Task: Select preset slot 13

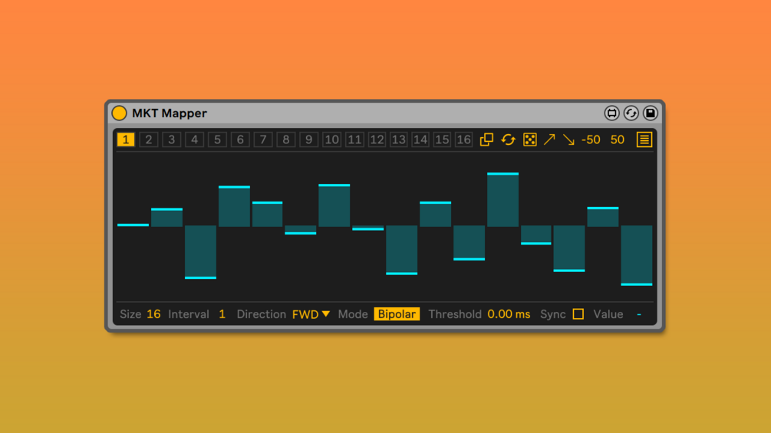Action: 399,139
